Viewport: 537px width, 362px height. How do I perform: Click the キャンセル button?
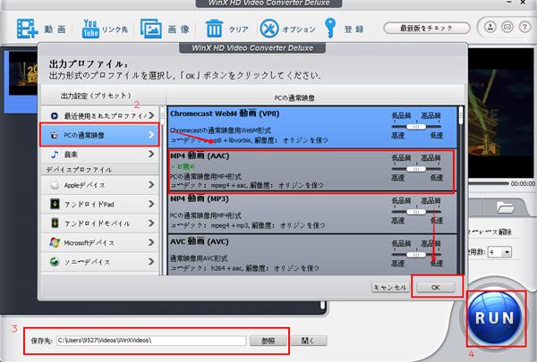[x=390, y=287]
